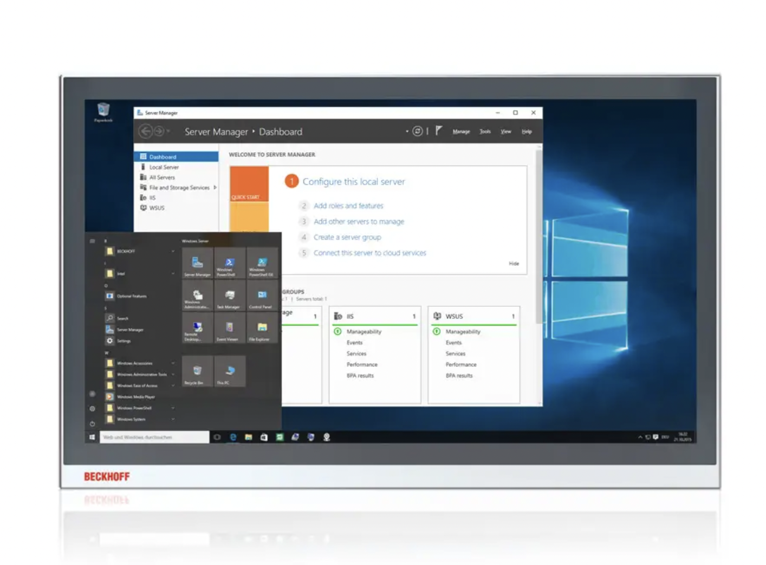Click the taskbar search input field

(x=154, y=437)
